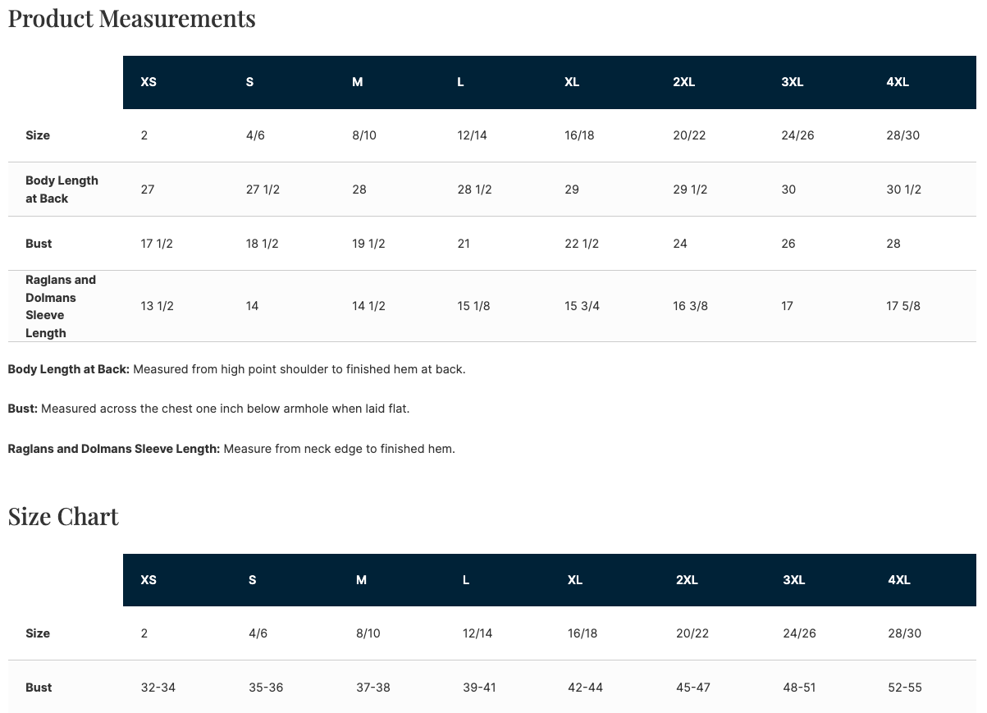Select the 15 1/8 sleeve length value
This screenshot has width=987, height=713.
473,306
